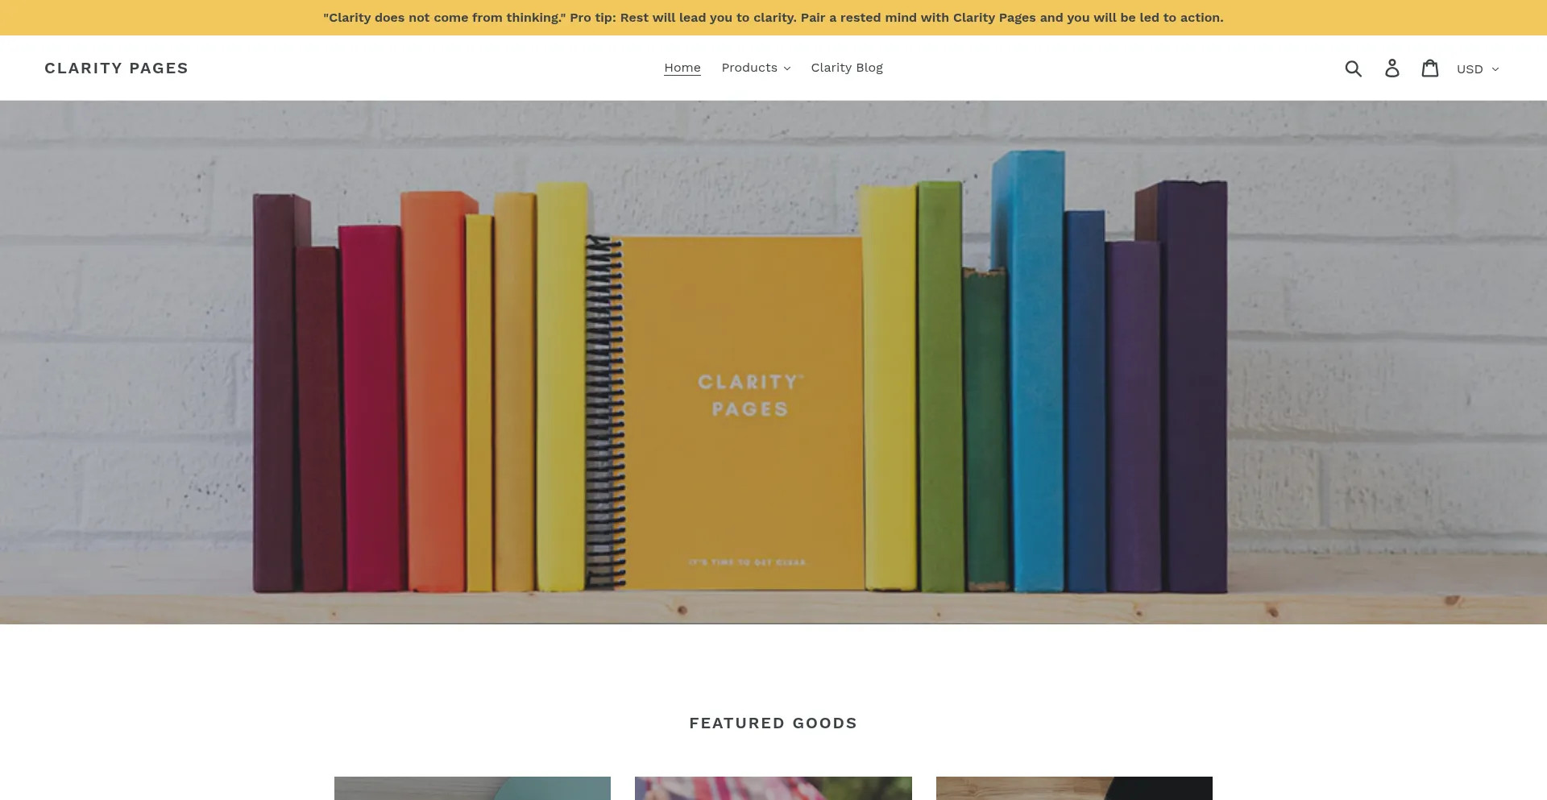This screenshot has height=800, width=1547.
Task: Click the account login person icon
Action: tap(1392, 68)
